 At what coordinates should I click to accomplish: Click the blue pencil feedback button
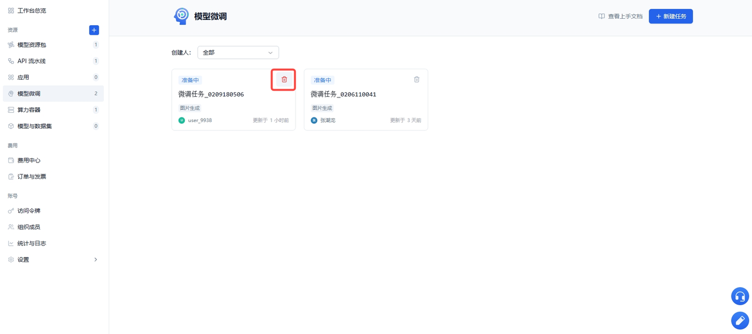pos(740,320)
